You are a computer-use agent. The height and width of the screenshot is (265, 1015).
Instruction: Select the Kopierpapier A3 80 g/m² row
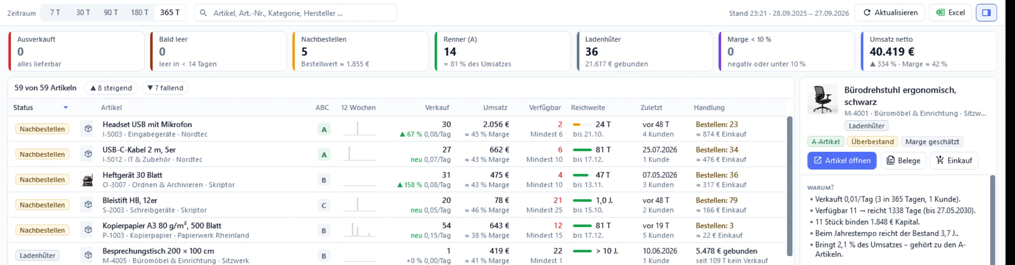click(398, 230)
